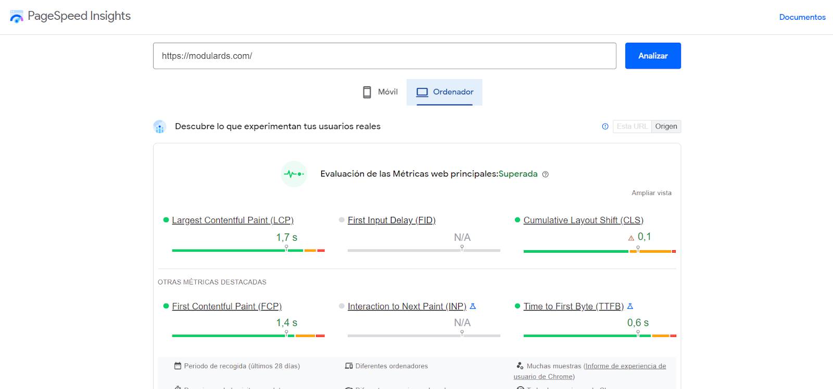Image resolution: width=833 pixels, height=389 pixels.
Task: Open First Contentful Paint (FCP) link
Action: click(226, 306)
